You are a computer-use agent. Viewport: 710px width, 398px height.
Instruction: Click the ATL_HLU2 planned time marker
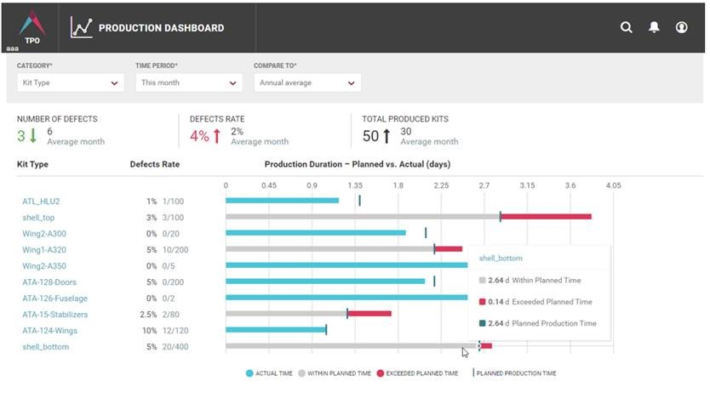(359, 201)
